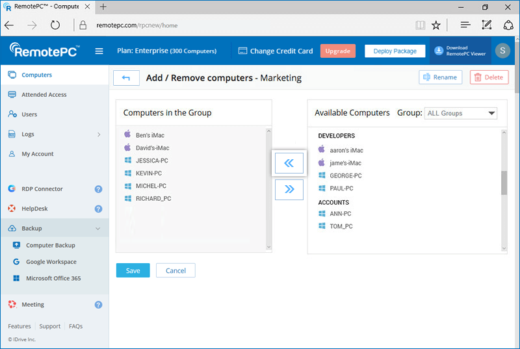Screen dimensions: 520x349
Task: Click the Upgrade button
Action: pos(337,51)
